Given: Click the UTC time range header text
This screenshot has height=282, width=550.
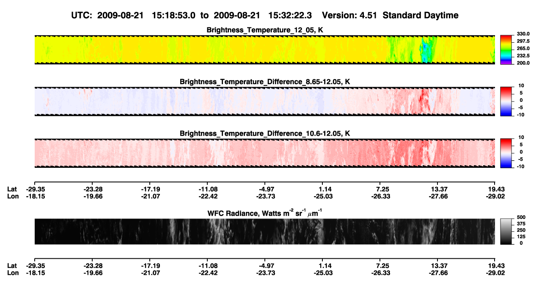Looking at the screenshot, I should [x=194, y=16].
